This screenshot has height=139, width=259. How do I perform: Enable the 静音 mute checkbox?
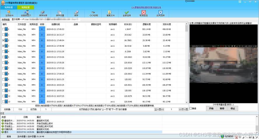pyautogui.click(x=191, y=108)
